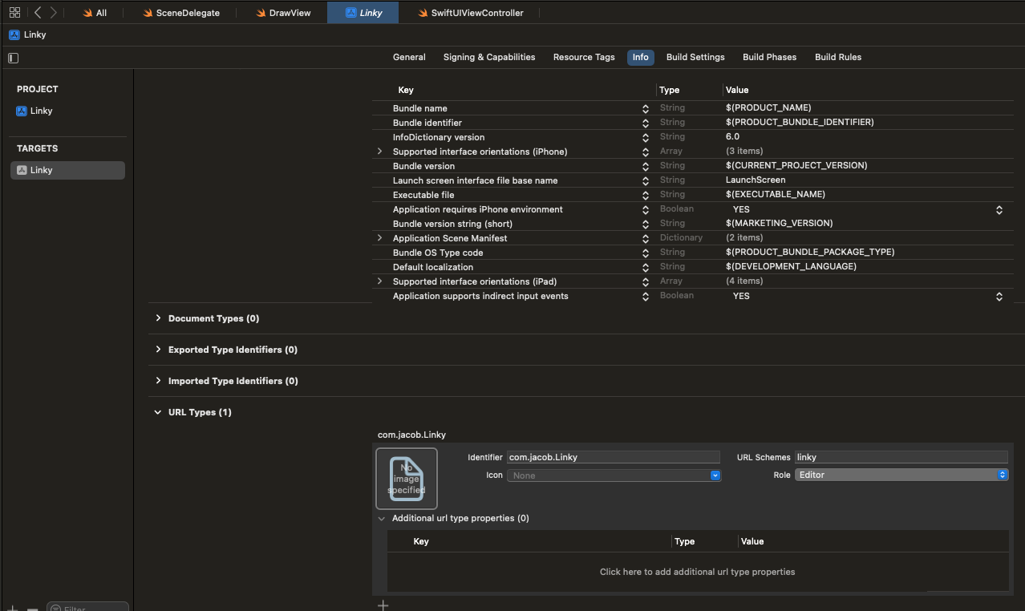Expand the Document Types section
This screenshot has width=1025, height=611.
pyautogui.click(x=158, y=318)
